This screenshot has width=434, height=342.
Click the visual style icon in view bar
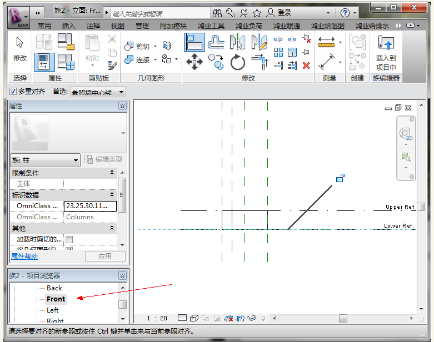click(x=194, y=318)
